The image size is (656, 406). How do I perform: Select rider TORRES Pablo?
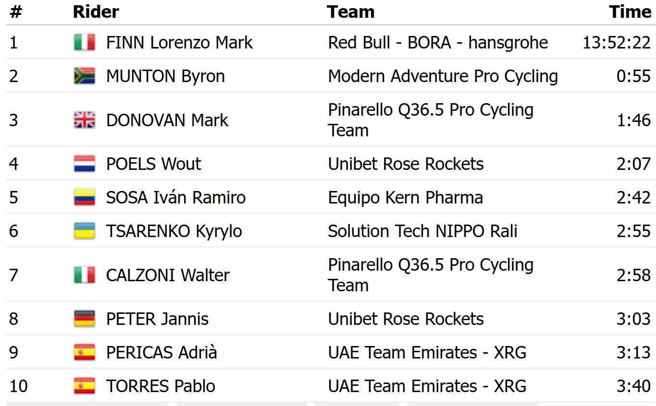(161, 386)
